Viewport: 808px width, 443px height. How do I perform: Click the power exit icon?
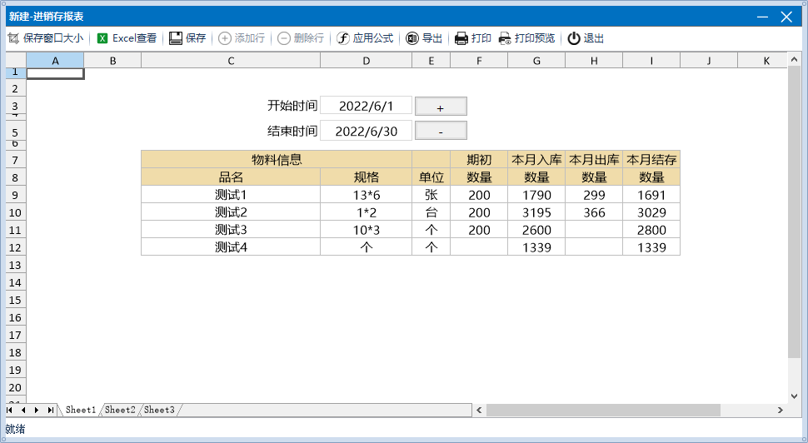pos(574,38)
